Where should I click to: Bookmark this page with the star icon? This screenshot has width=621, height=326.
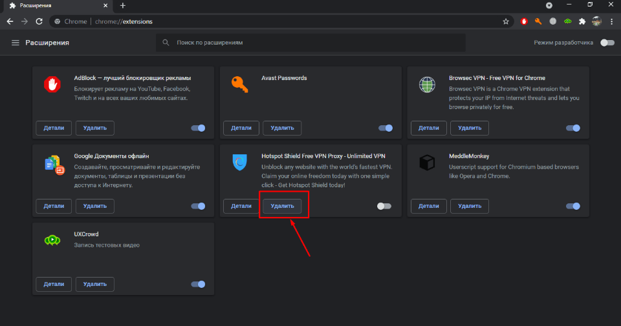coord(506,21)
